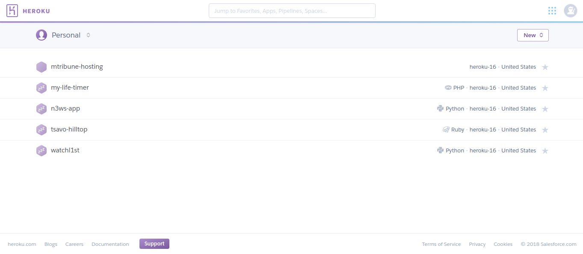Open the New dropdown button
The image size is (583, 254).
pyautogui.click(x=533, y=35)
